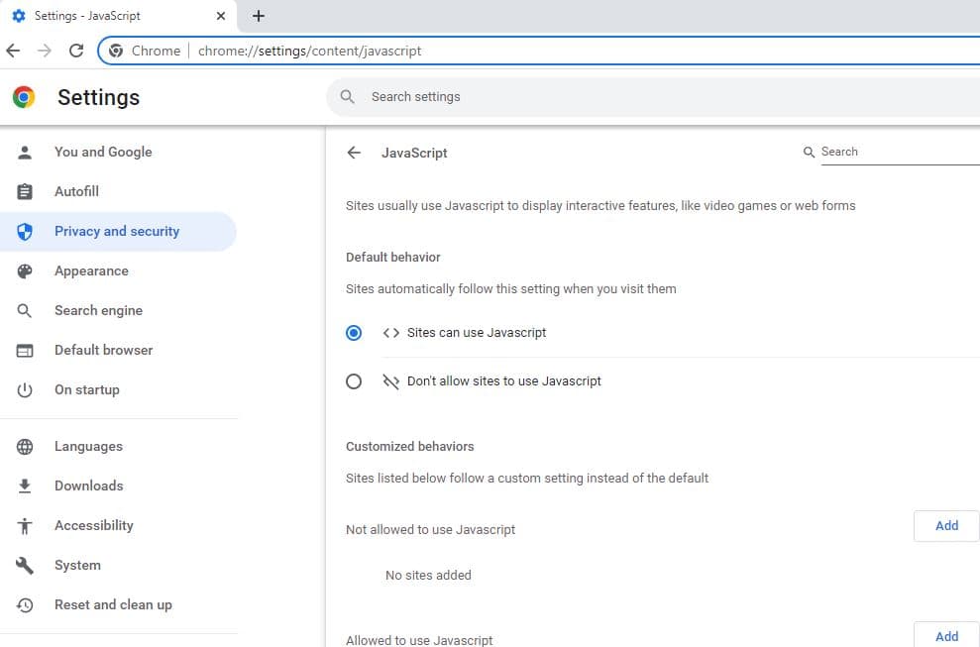Go to Search engine settings
Image resolution: width=980 pixels, height=647 pixels.
[x=98, y=310]
